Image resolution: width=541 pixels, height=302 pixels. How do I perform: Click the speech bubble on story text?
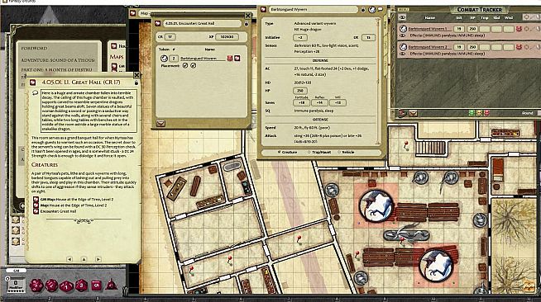click(35, 93)
